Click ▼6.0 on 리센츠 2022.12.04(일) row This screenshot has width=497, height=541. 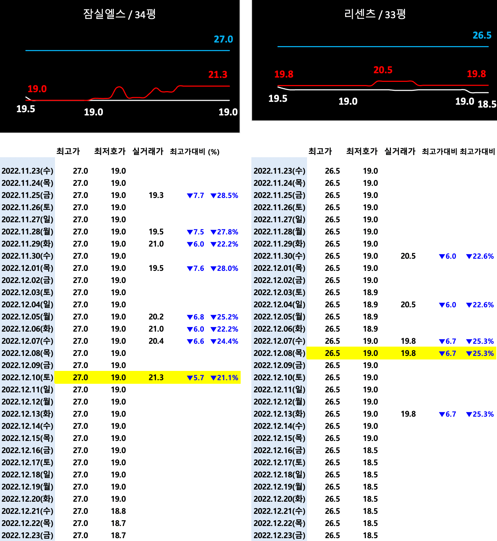(x=447, y=305)
